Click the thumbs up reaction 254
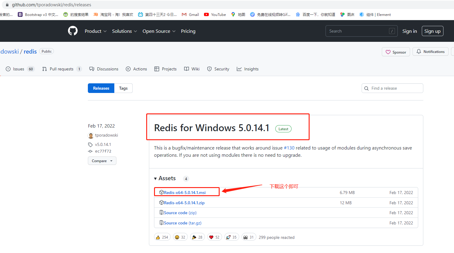The width and height of the screenshot is (454, 253). (x=162, y=237)
